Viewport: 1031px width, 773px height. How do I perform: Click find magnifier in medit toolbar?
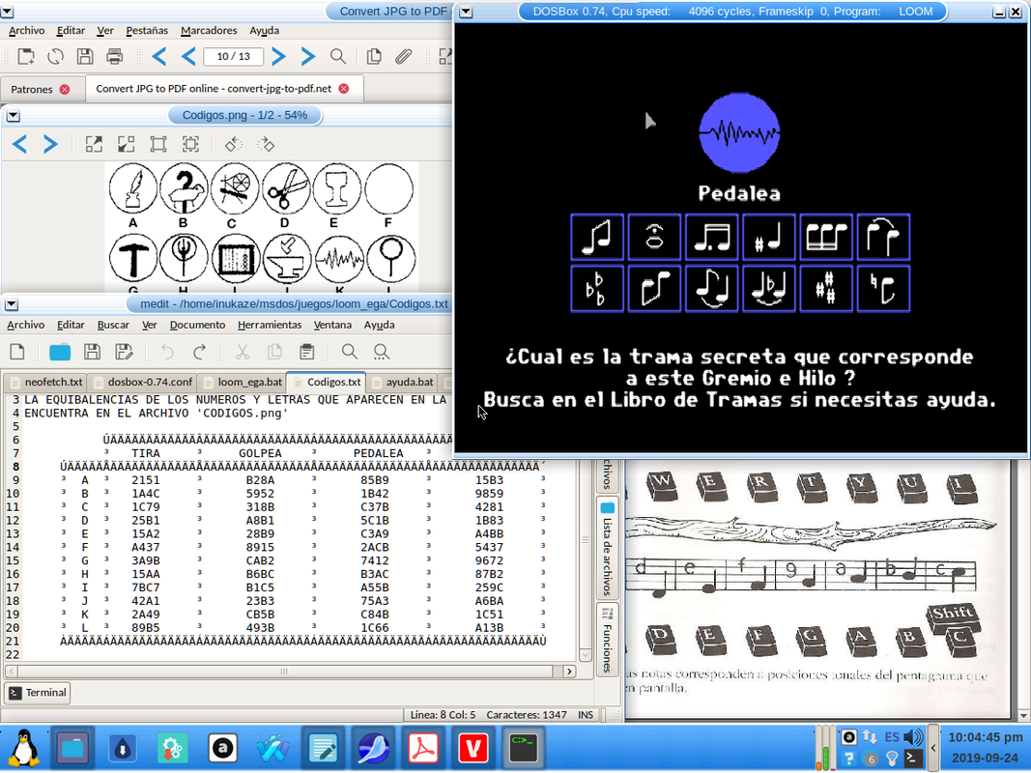pos(349,352)
